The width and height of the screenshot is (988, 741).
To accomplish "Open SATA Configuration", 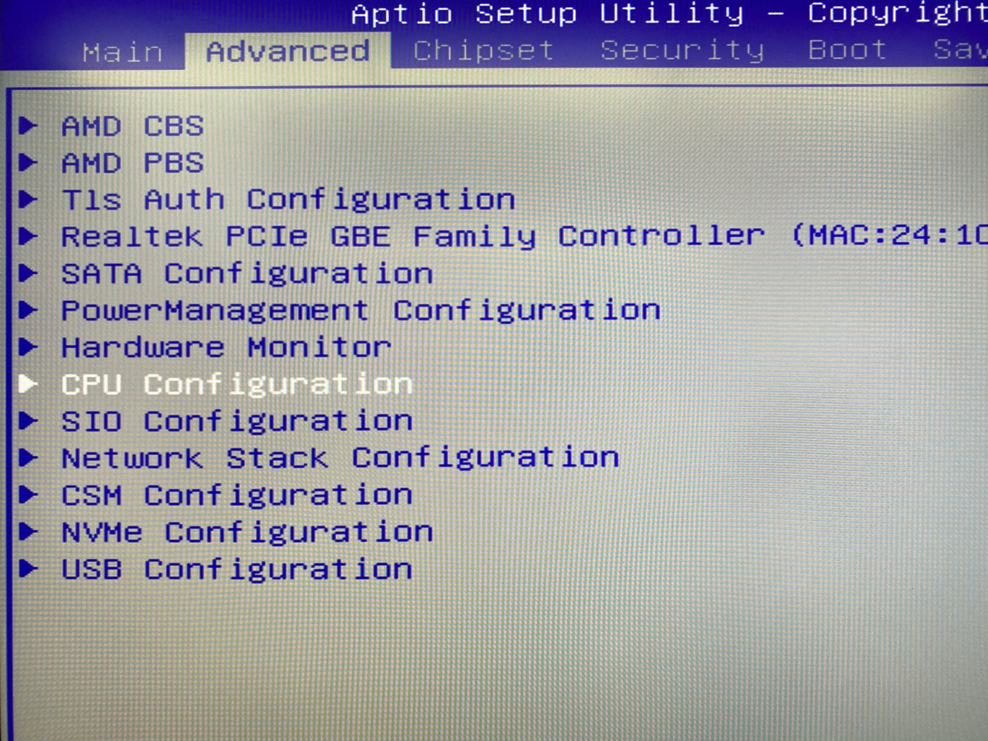I will (246, 273).
